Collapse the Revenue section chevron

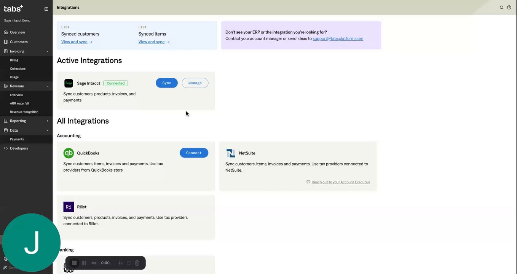tap(47, 86)
